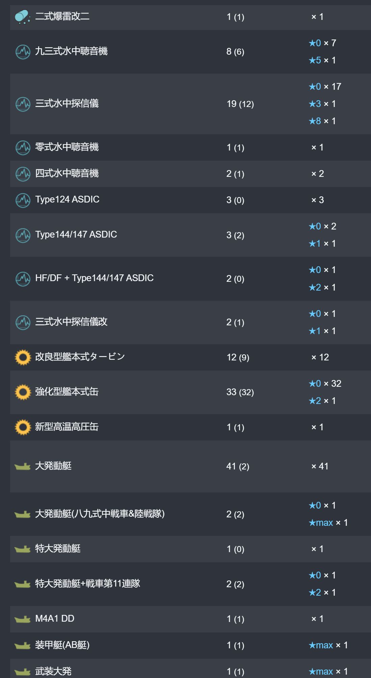
Task: Select the 特大発動艇+戦車第11連隊 item name
Action: click(x=87, y=584)
